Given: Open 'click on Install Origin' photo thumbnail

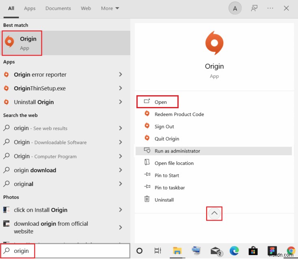Looking at the screenshot, I should 6,210.
